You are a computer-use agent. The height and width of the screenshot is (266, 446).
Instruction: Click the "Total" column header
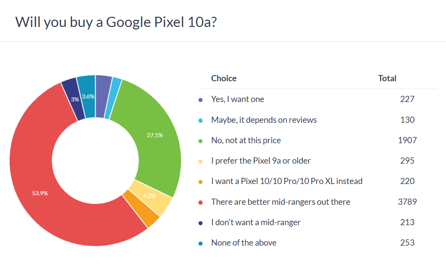click(x=387, y=78)
